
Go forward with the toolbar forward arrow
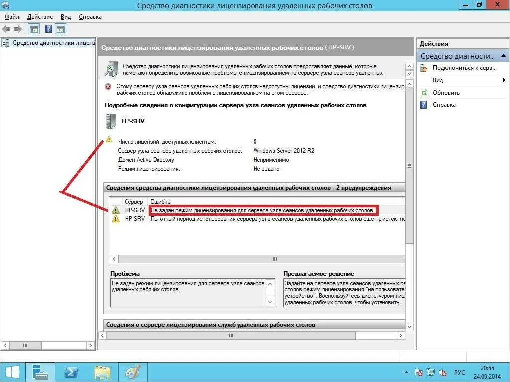(18, 29)
